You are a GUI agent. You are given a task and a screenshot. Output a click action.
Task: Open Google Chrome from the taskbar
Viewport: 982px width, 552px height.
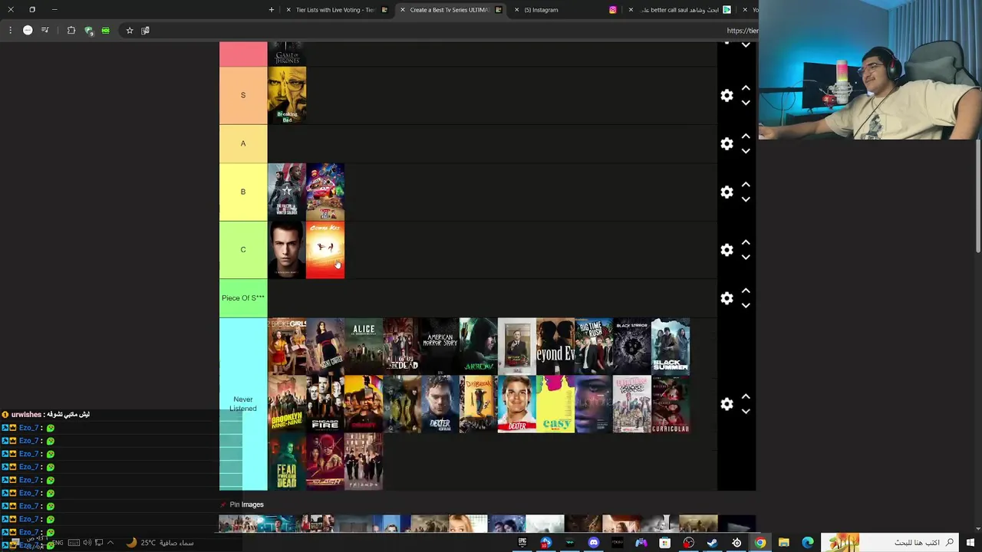pyautogui.click(x=760, y=543)
